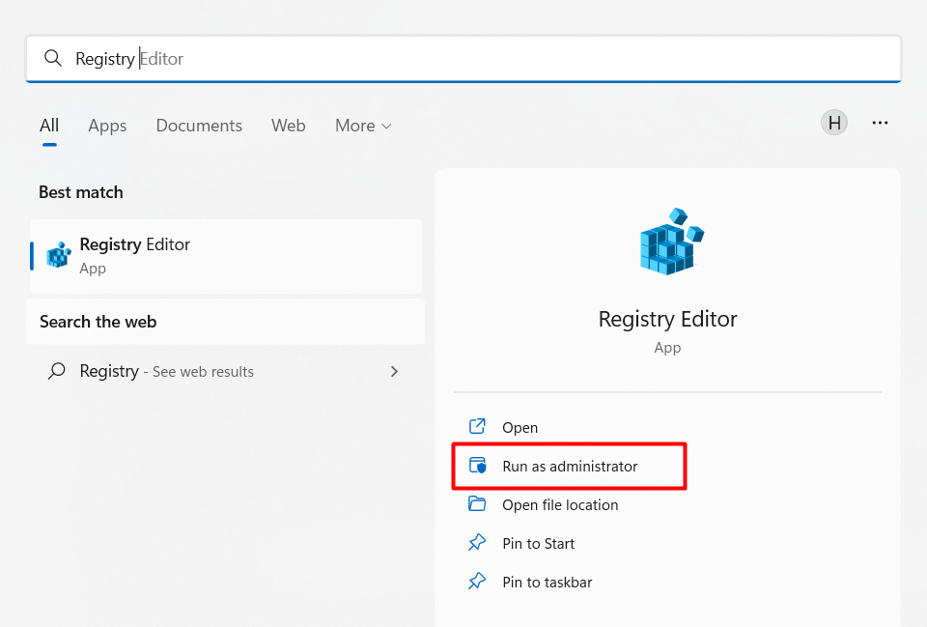Expand the chevron beside Registry web results
Image resolution: width=927 pixels, height=627 pixels.
(394, 372)
